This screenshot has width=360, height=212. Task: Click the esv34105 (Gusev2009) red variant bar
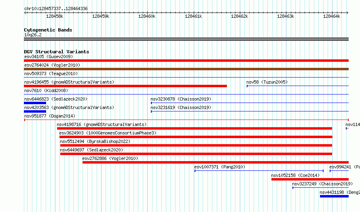186,61
